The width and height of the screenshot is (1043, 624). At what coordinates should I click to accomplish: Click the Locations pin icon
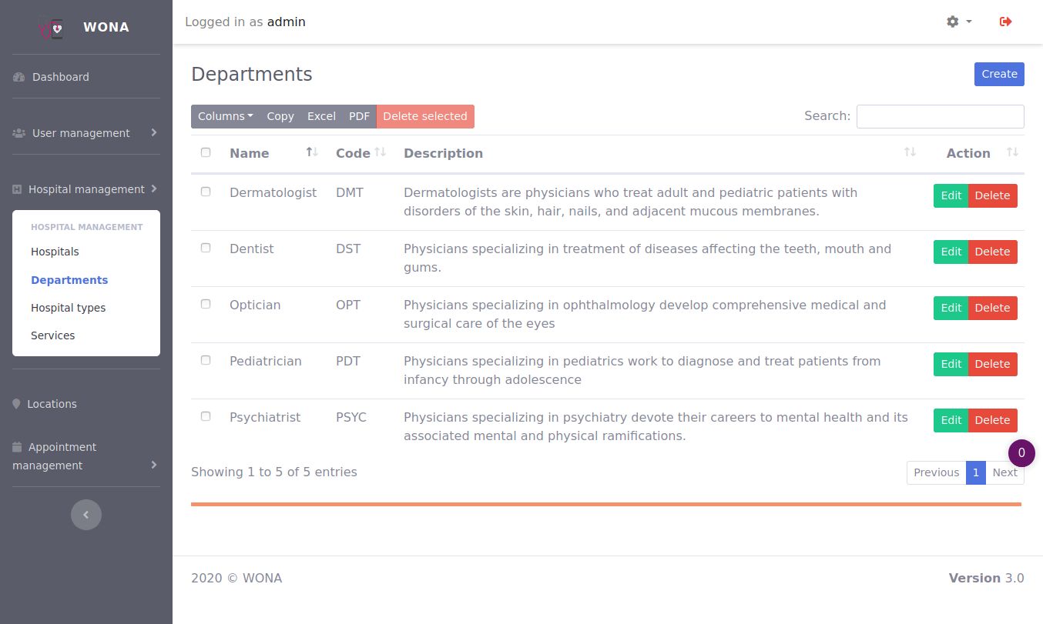pyautogui.click(x=16, y=404)
